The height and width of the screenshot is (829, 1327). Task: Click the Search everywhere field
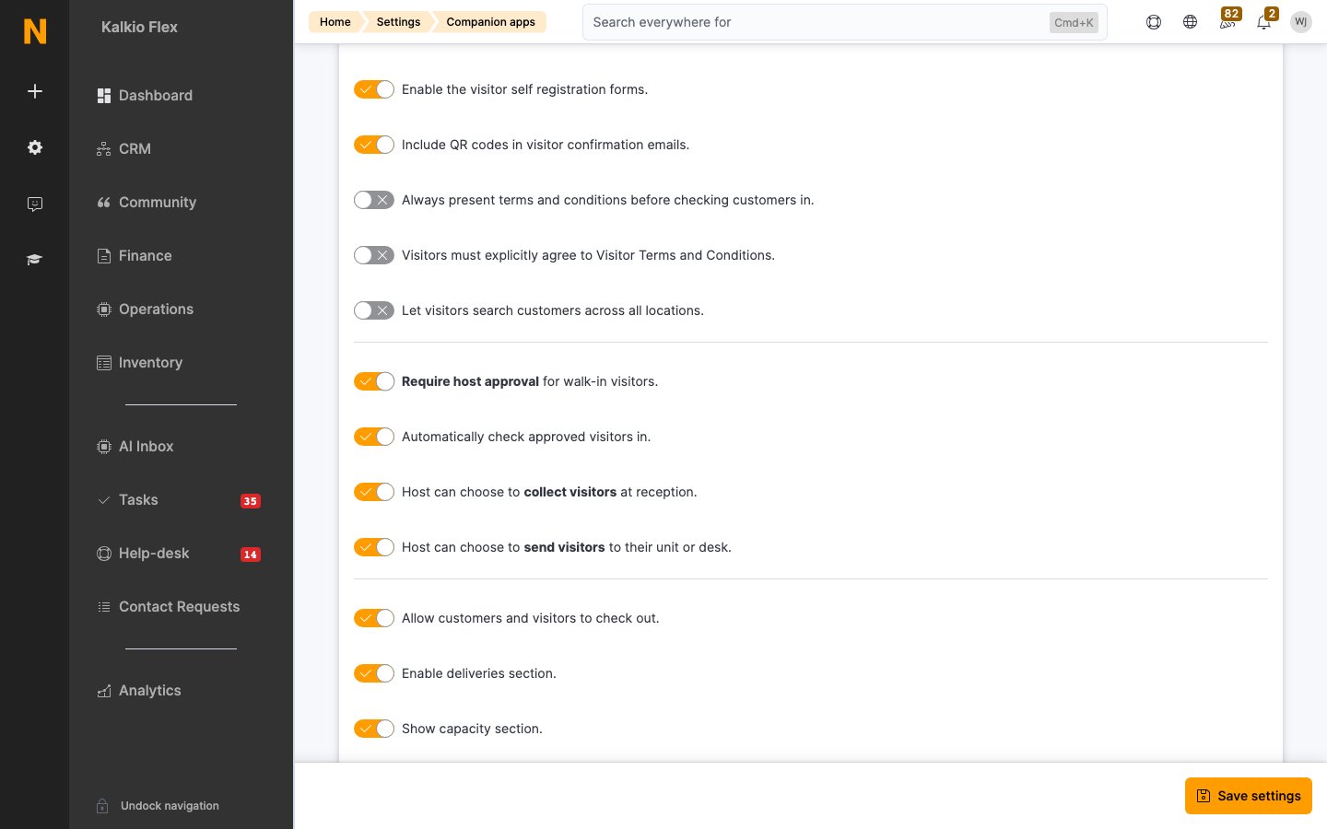pos(844,22)
